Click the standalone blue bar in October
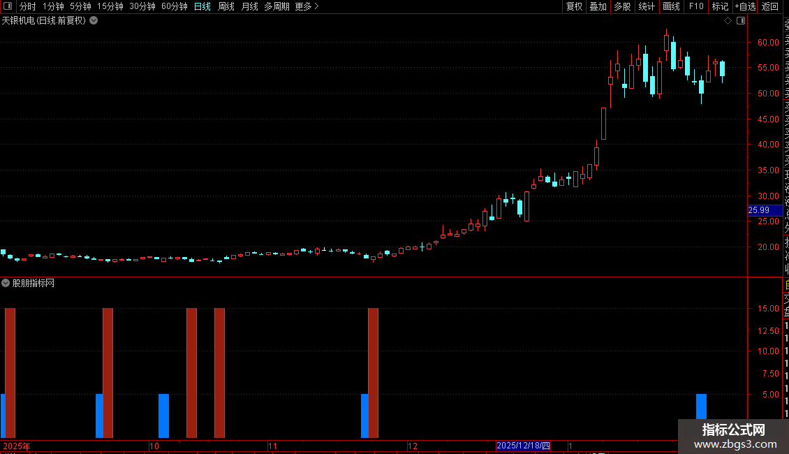The width and height of the screenshot is (789, 454). pos(163,416)
